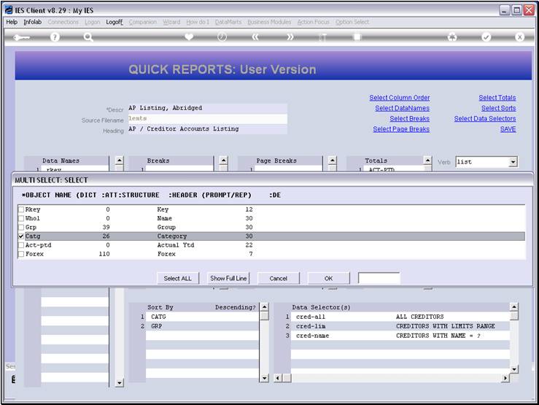Tick the Grp checkbox

21,227
